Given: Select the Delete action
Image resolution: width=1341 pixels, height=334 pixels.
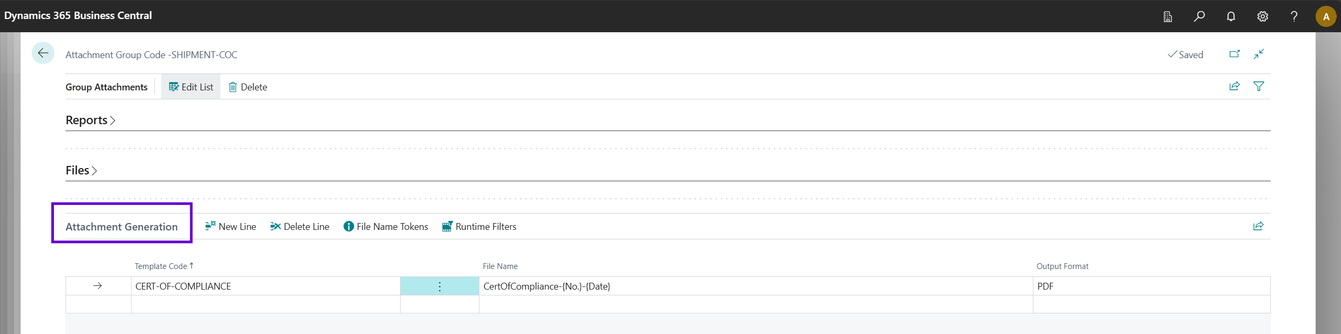Looking at the screenshot, I should coord(247,87).
